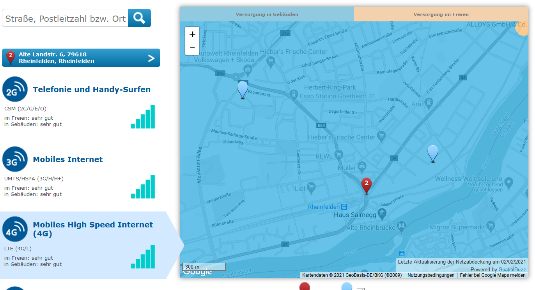
Task: Click the Google logo on the map
Action: 197,272
